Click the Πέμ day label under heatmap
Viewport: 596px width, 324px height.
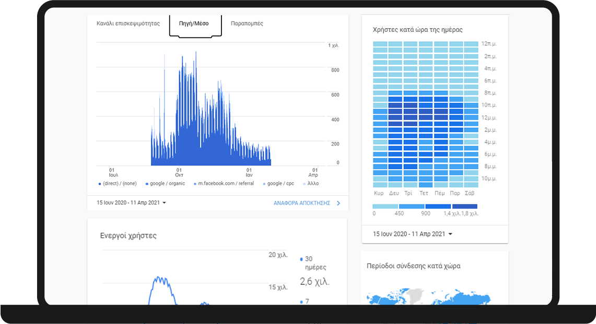tap(439, 193)
